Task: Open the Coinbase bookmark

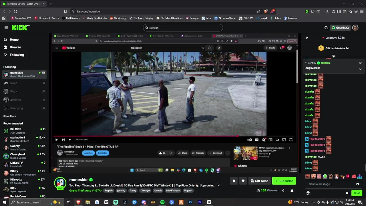Action: click(x=291, y=18)
